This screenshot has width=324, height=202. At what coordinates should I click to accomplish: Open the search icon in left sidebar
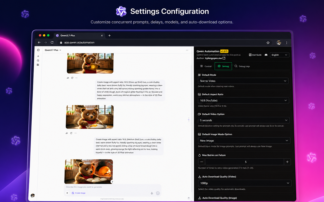38,61
